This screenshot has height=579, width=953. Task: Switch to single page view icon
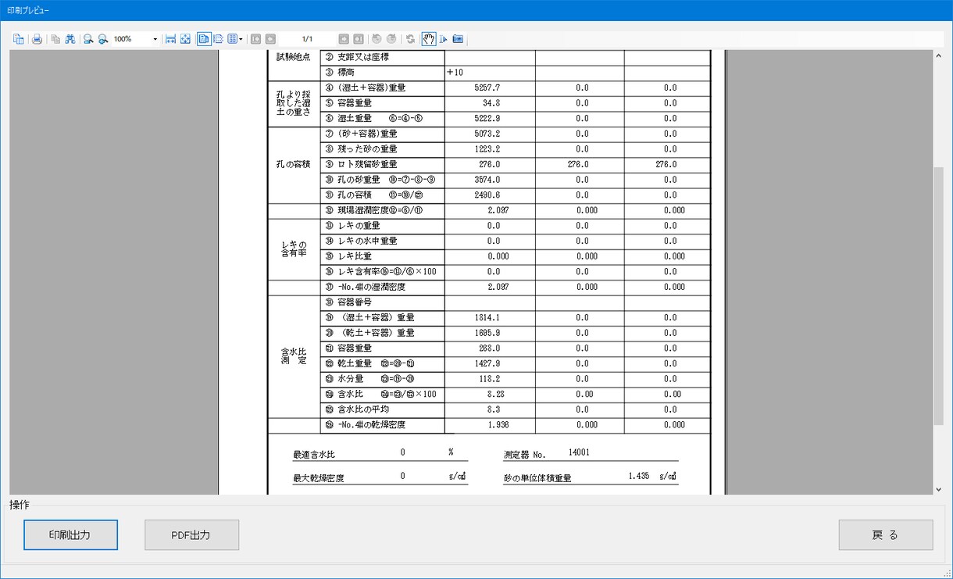tap(204, 39)
